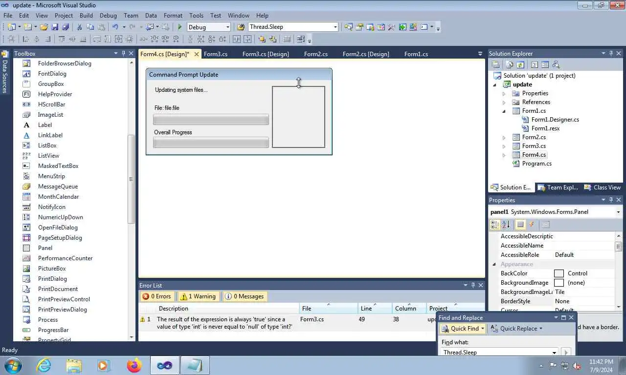Expand the Form3.cs node
This screenshot has width=626, height=375.
coord(504,146)
